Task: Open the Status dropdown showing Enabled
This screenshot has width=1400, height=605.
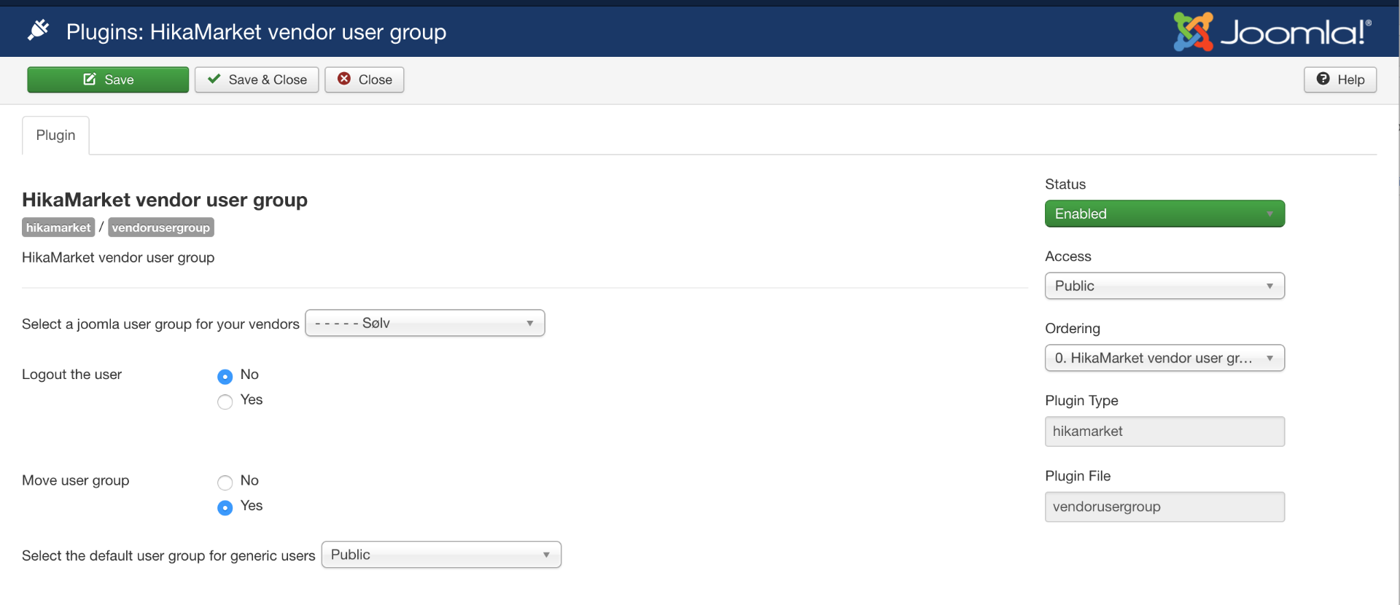Action: pyautogui.click(x=1164, y=214)
